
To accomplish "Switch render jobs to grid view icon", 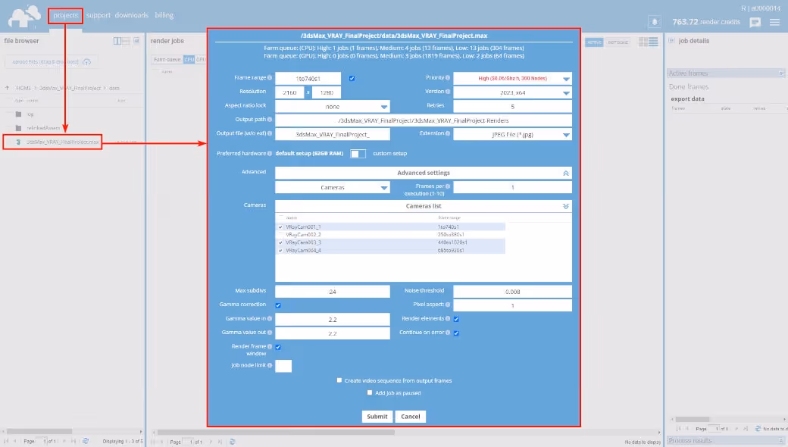I will [643, 42].
